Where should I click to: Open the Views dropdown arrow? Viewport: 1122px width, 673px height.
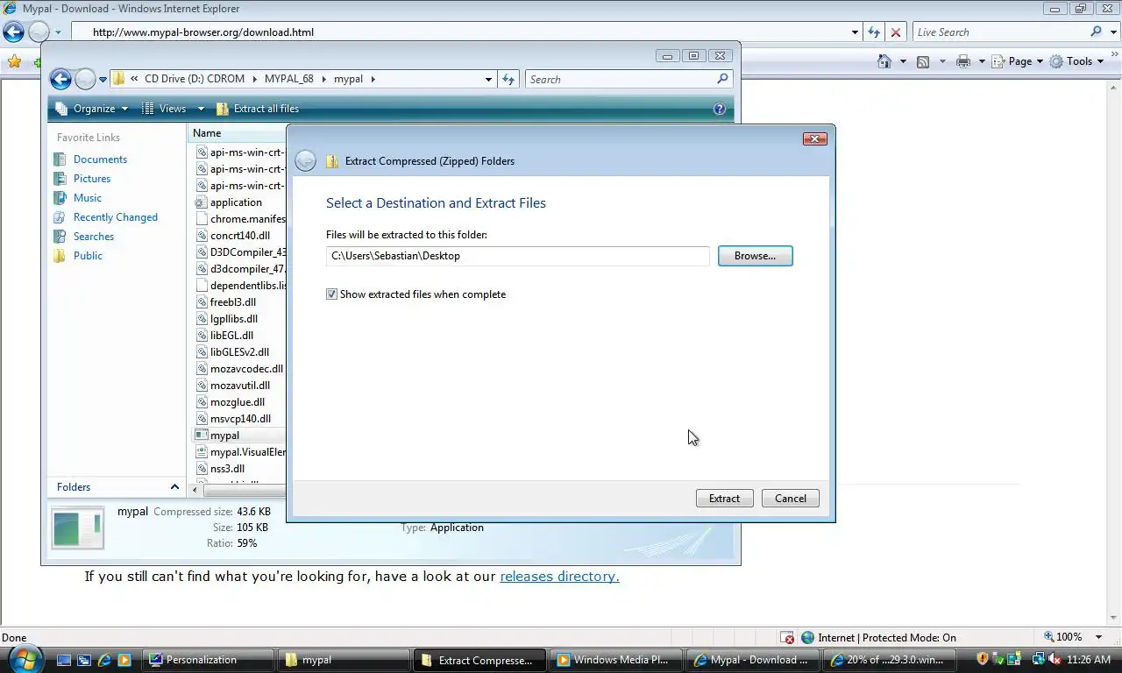coord(201,109)
